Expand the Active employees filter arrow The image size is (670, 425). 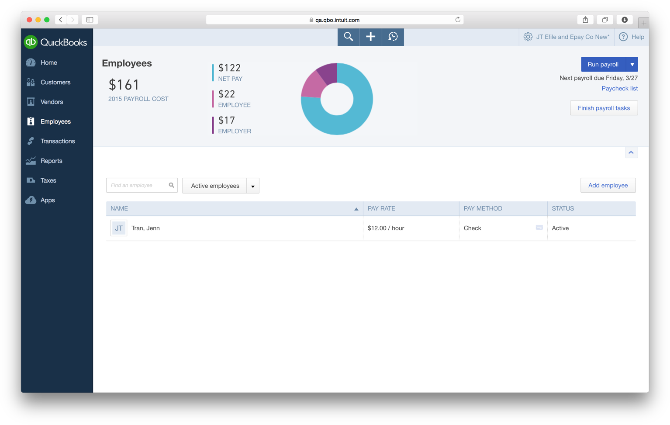point(253,186)
